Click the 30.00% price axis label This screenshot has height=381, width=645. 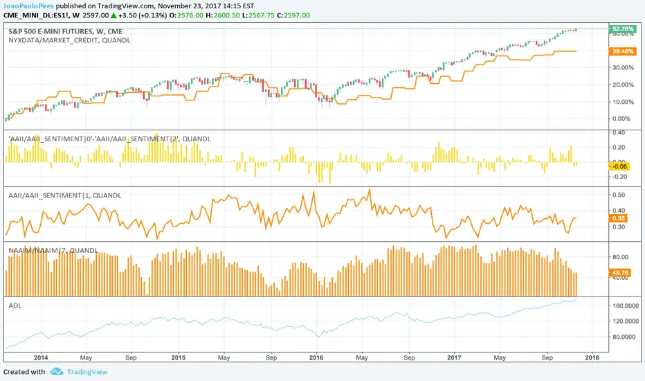coord(623,68)
